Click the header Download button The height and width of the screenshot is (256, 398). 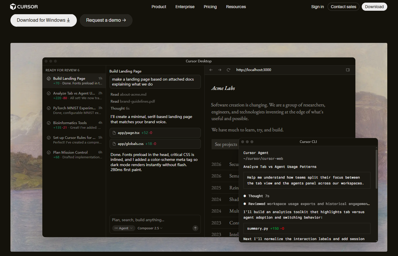coord(374,7)
